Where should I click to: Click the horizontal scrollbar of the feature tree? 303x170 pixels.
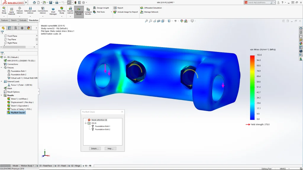pos(14,47)
